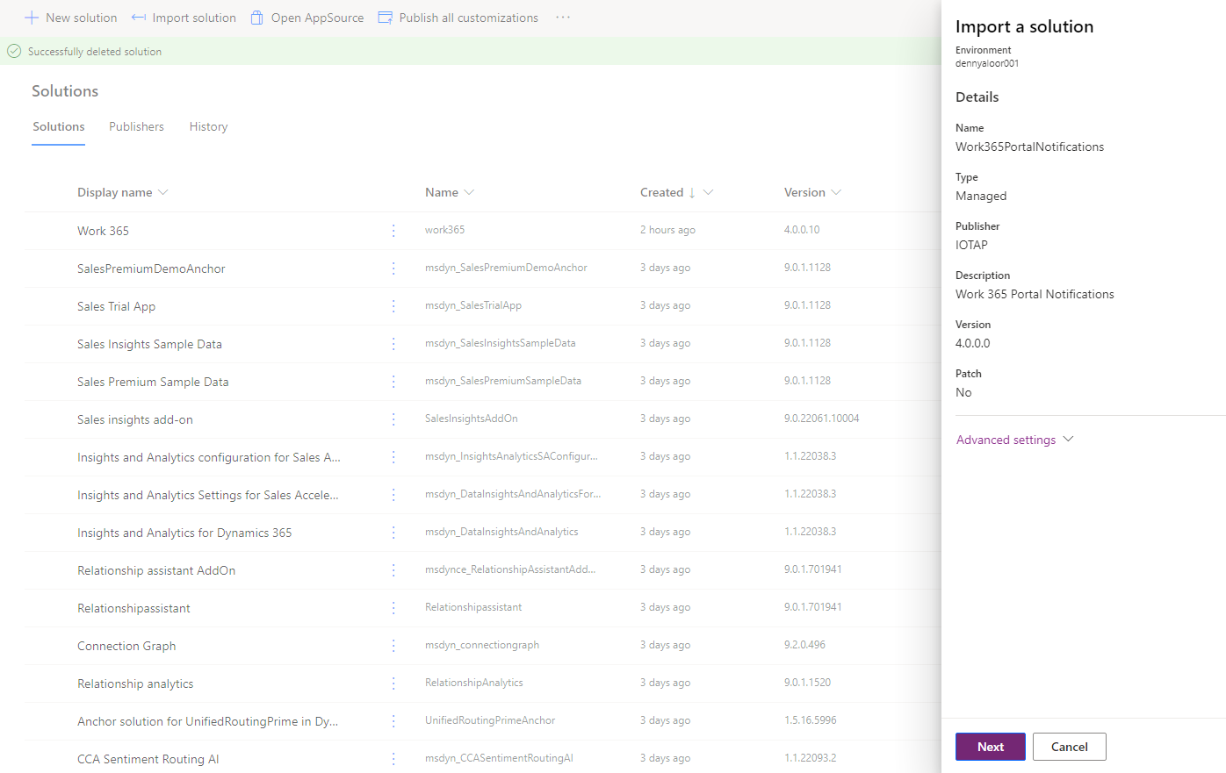
Task: Open more options for Sales Trial App
Action: [393, 306]
